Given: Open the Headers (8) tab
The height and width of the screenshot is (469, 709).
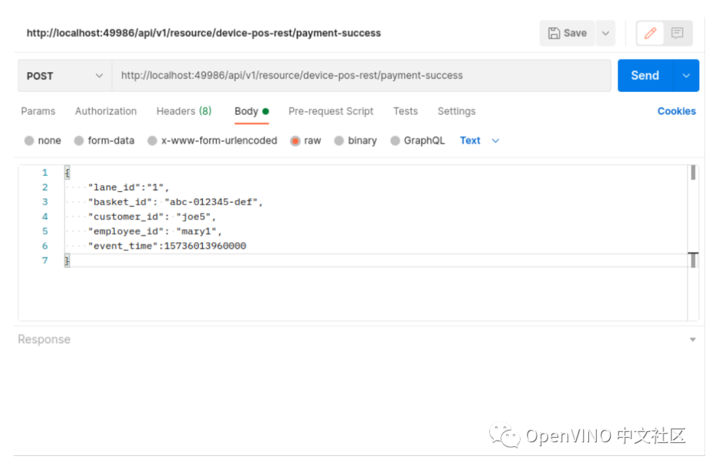Looking at the screenshot, I should pyautogui.click(x=184, y=111).
